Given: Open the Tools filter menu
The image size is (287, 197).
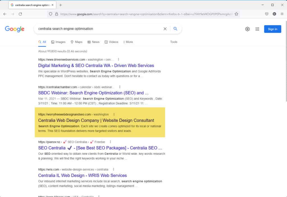Looking at the screenshot, I should tap(174, 42).
